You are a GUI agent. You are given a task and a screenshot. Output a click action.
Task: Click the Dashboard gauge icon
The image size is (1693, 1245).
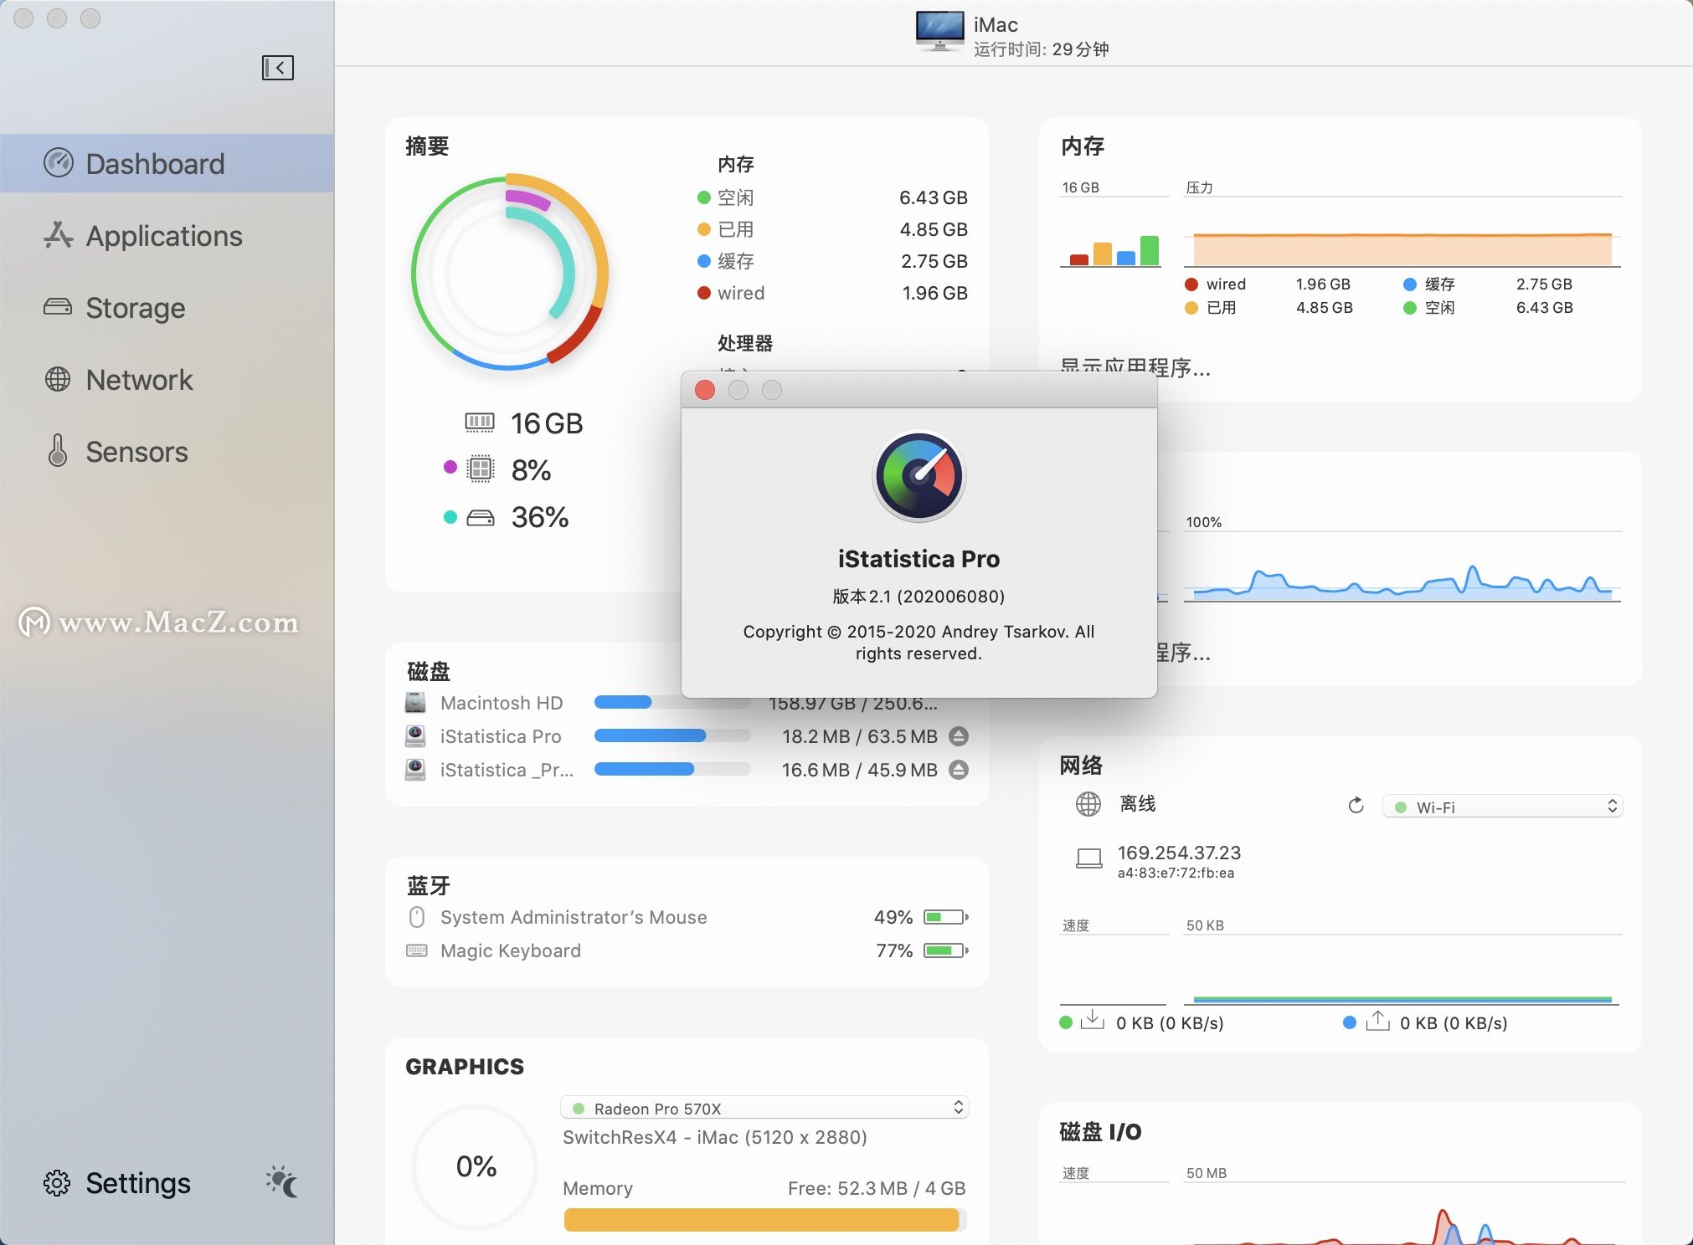tap(58, 163)
